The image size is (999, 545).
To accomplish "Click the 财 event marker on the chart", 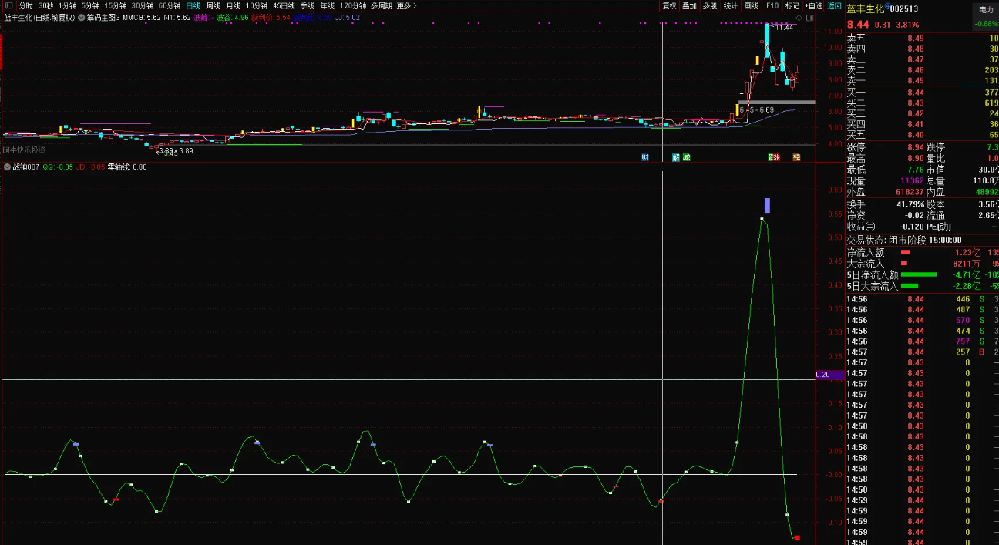I will pyautogui.click(x=645, y=157).
